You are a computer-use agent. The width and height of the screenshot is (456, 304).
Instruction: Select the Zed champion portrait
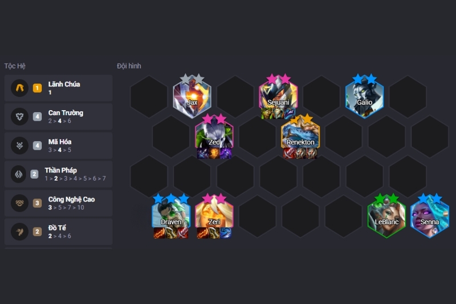point(214,136)
